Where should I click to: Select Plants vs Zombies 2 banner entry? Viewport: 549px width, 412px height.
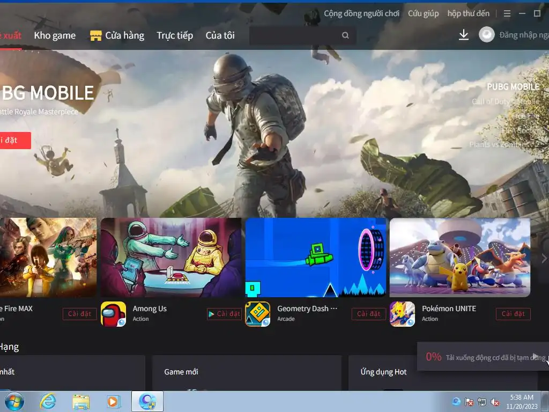[504, 144]
